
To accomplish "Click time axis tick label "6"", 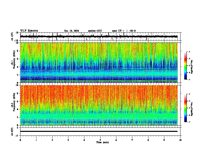I will coord(116,140).
